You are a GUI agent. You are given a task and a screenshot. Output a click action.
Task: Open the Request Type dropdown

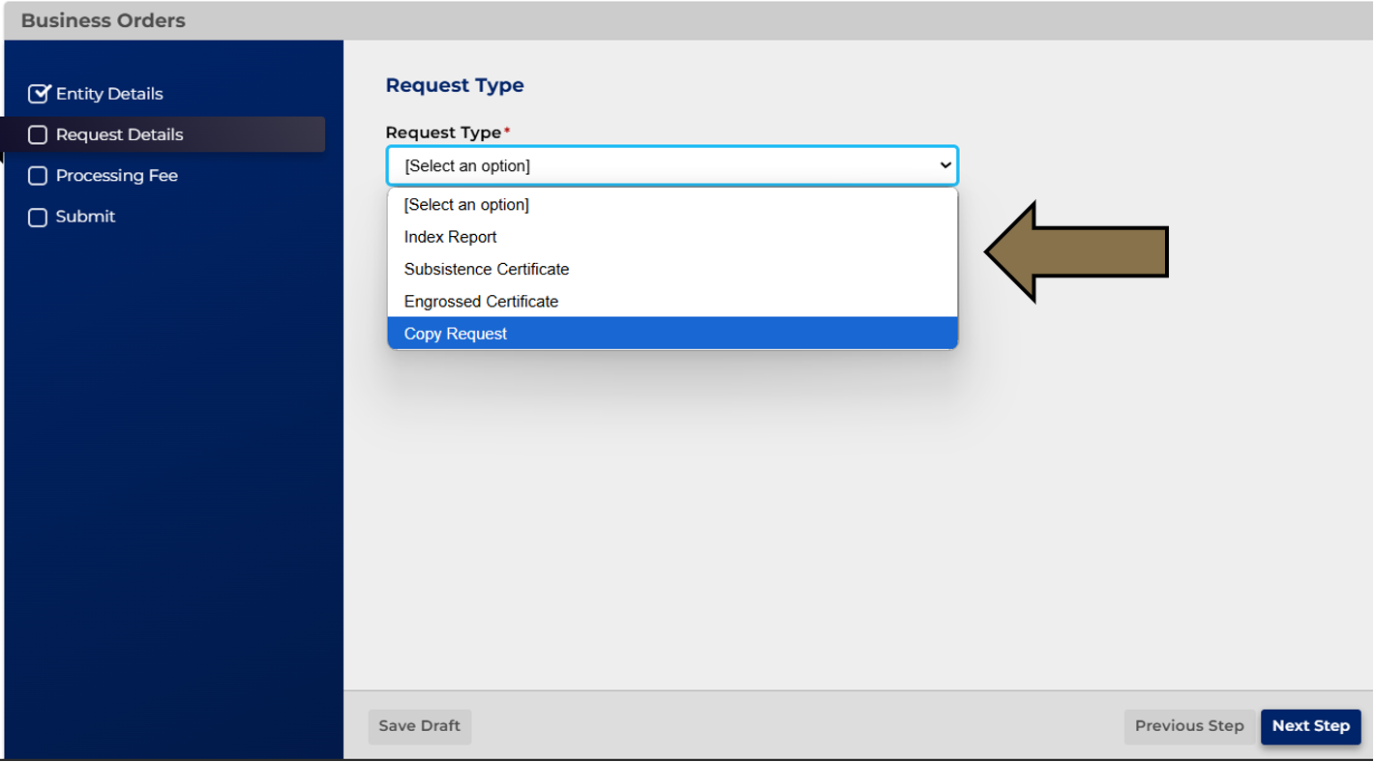(672, 165)
